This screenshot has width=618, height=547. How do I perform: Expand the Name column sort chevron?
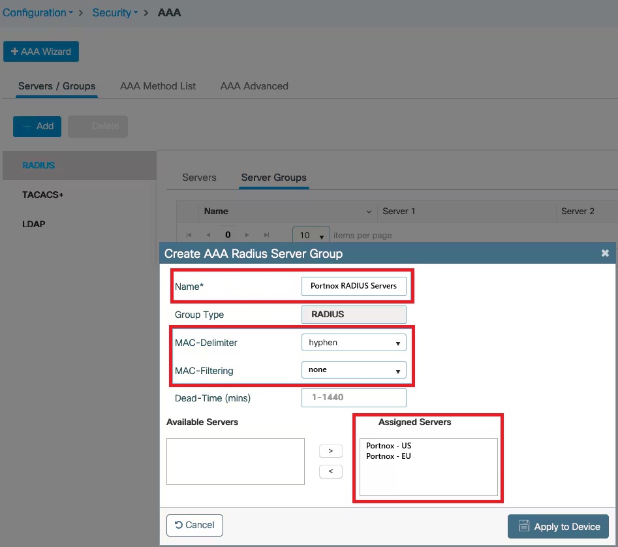369,211
